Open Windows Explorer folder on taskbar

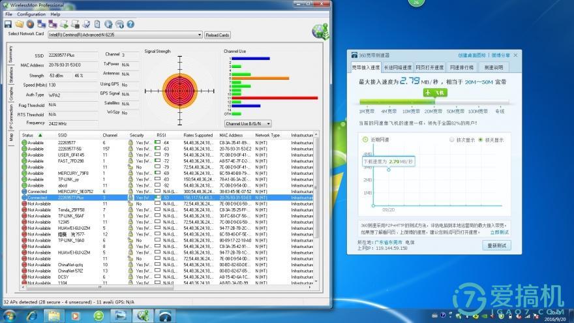pos(54,316)
